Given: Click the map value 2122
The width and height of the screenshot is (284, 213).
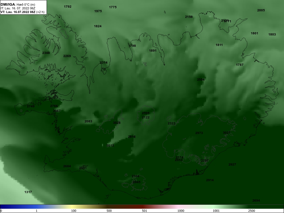Looking at the screenshot, I should [146, 118].
